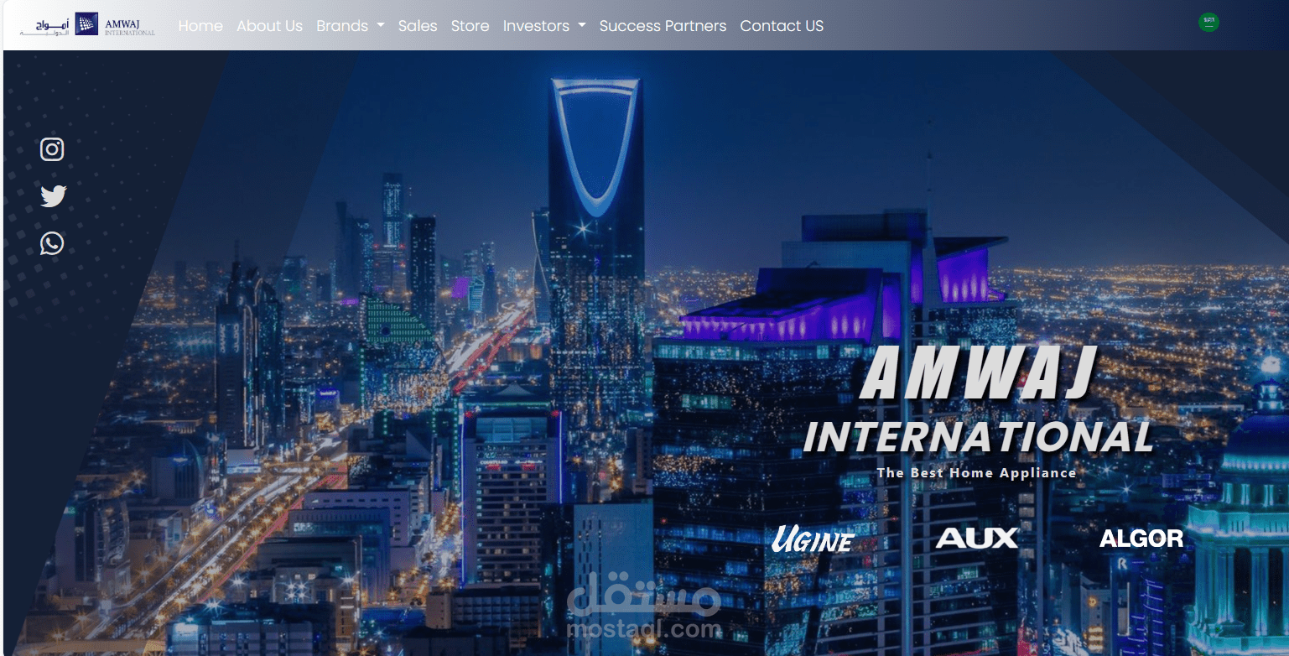Click the INTERNATIONAL hero heading
1289x656 pixels.
[x=978, y=436]
